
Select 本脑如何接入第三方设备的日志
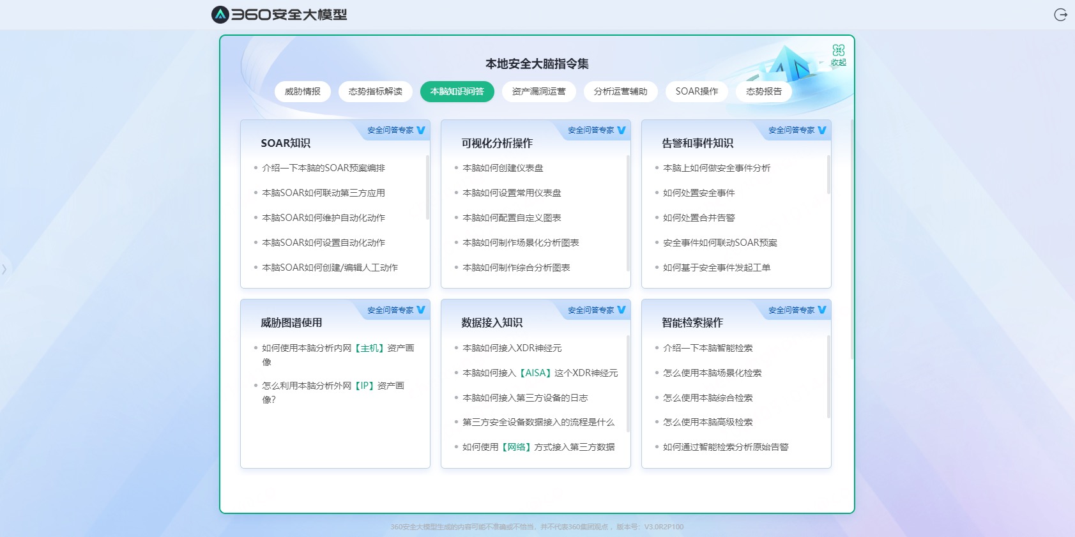tap(525, 398)
